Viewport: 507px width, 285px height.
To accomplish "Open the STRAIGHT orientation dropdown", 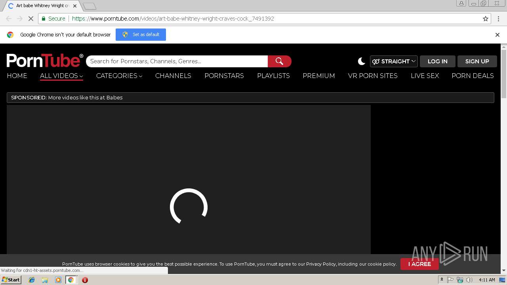I will pyautogui.click(x=394, y=61).
